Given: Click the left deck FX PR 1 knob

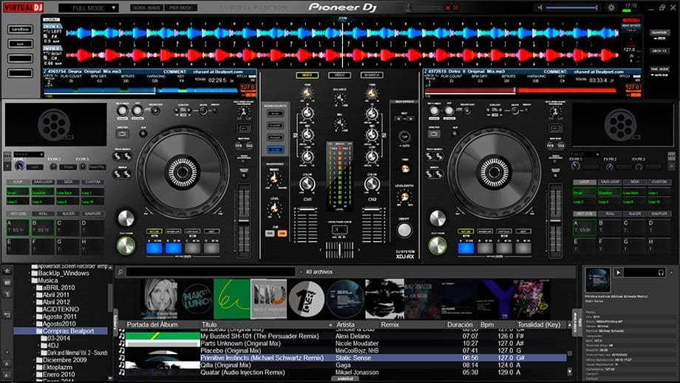Looking at the screenshot, I should pos(19,166).
